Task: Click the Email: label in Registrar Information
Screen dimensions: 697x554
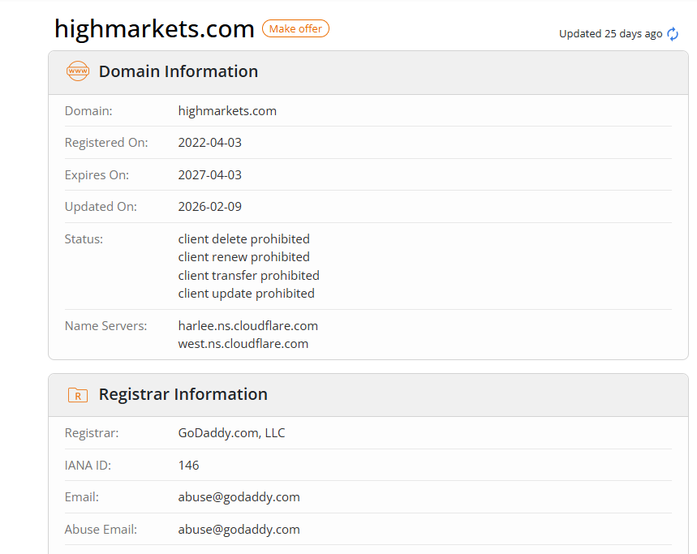Action: (82, 497)
